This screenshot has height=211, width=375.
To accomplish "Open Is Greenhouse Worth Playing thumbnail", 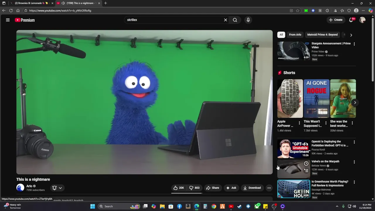I will point(294,189).
